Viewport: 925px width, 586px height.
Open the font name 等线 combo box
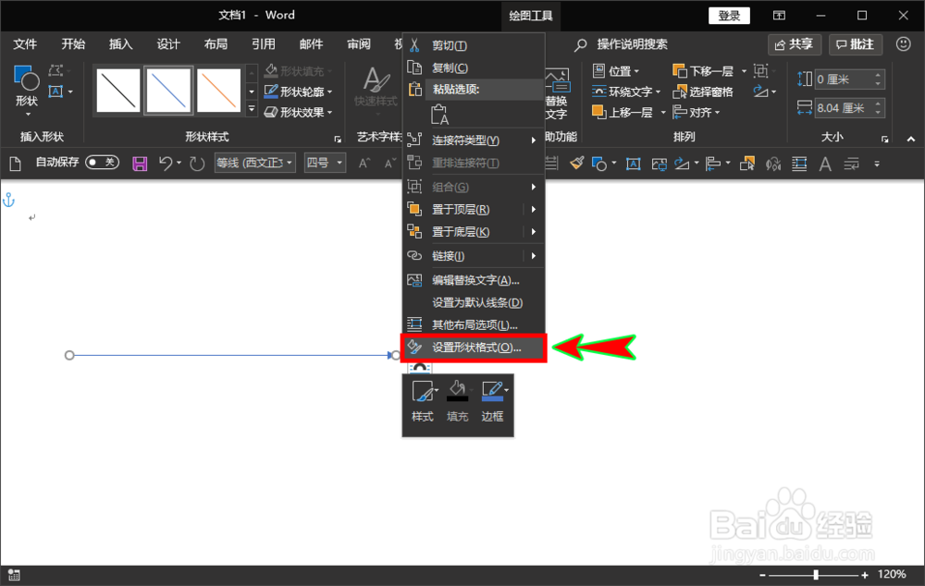tap(255, 163)
